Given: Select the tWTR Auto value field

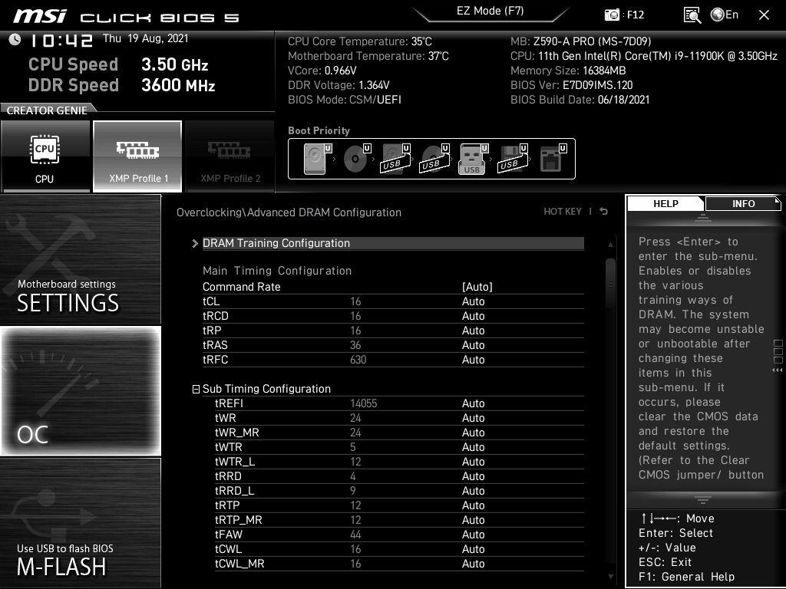Looking at the screenshot, I should (x=473, y=447).
